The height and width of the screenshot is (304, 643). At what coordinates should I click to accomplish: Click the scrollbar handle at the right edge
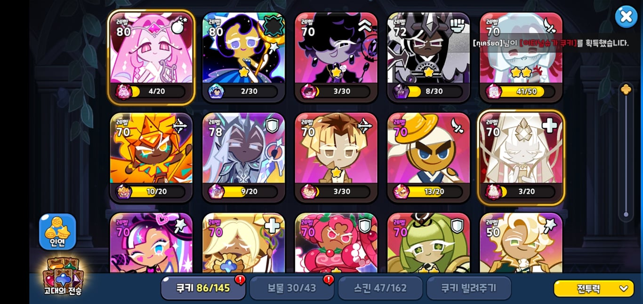tap(626, 89)
